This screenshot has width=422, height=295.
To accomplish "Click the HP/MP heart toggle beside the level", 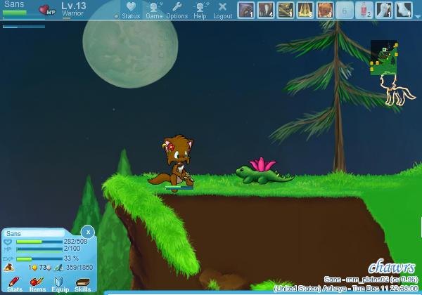I will click(48, 10).
